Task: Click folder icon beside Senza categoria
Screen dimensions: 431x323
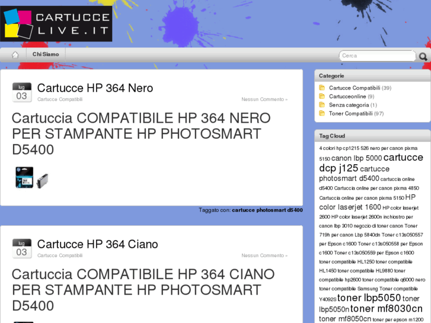Action: tap(322, 105)
